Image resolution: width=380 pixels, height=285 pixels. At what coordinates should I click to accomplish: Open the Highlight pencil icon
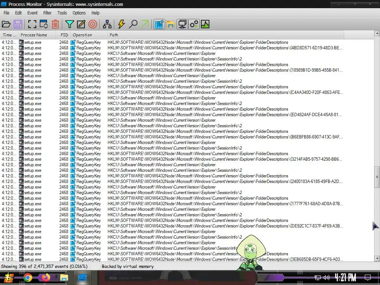point(81,24)
